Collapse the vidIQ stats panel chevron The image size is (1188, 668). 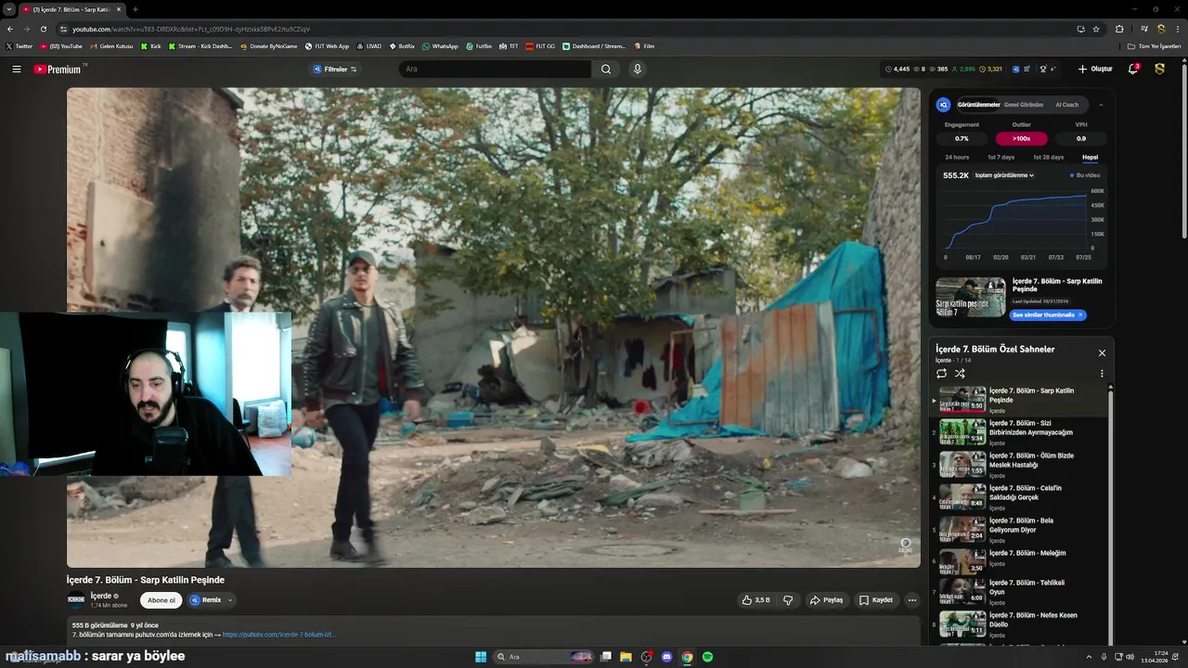coord(1101,105)
